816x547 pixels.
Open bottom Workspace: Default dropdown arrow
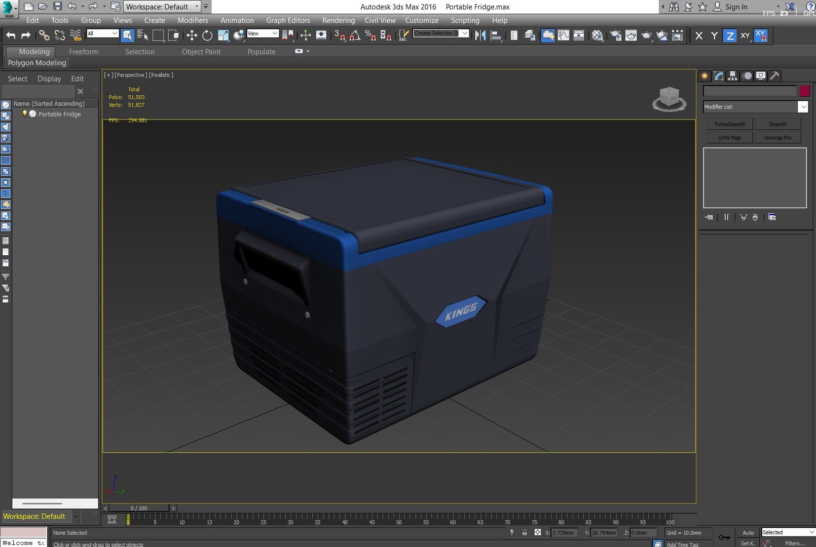pos(76,517)
